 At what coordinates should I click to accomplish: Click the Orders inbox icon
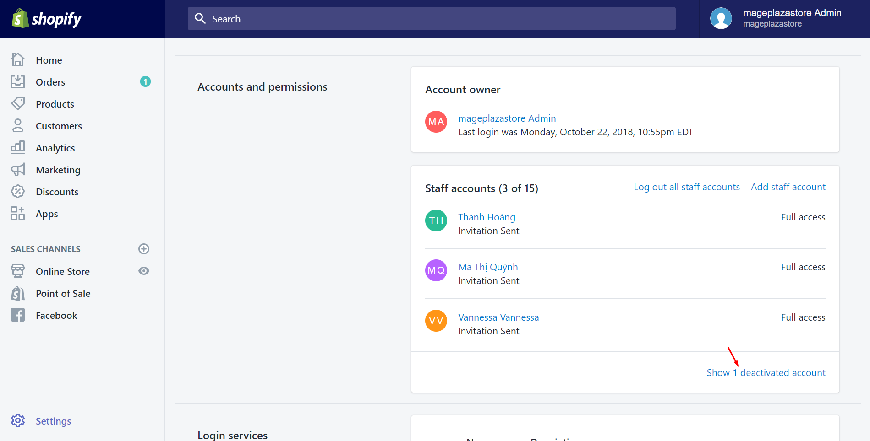tap(18, 82)
